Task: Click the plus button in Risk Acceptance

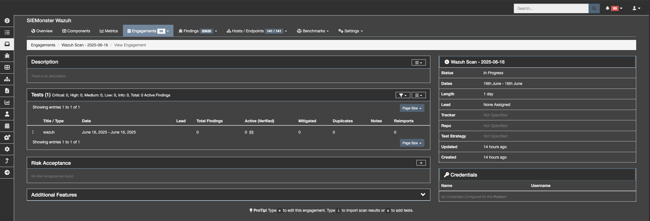Action: click(x=421, y=163)
